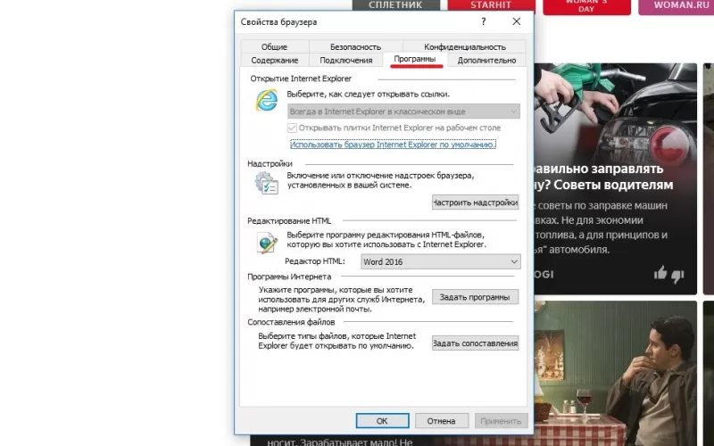This screenshot has height=446, width=714.
Task: Open the Конфиденциальность tab
Action: coord(464,46)
